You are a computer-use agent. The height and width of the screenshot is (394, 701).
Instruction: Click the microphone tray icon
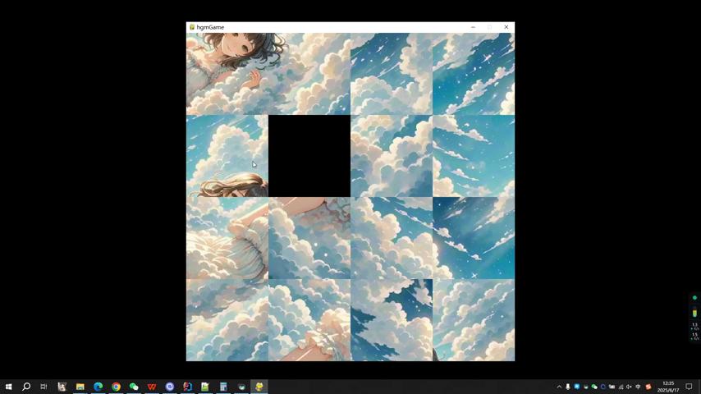pyautogui.click(x=568, y=387)
